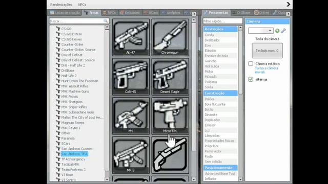Select the Chromegun weapon icon
This screenshot has height=184, width=328.
[170, 37]
